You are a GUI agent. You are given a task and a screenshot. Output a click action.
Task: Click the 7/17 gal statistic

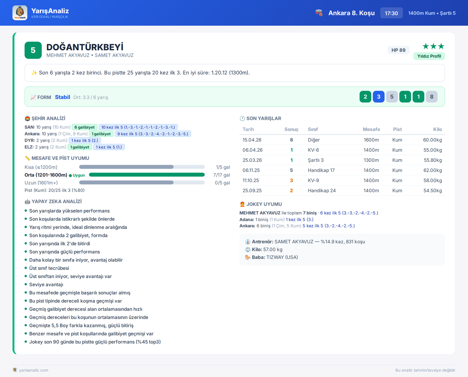coord(221,175)
